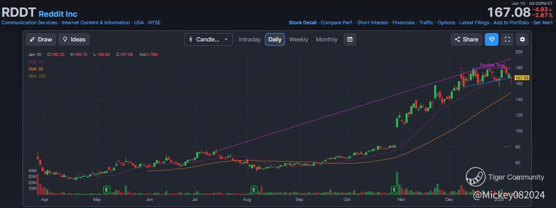Open the Draw tools
This screenshot has width=556, height=208.
pyautogui.click(x=41, y=39)
